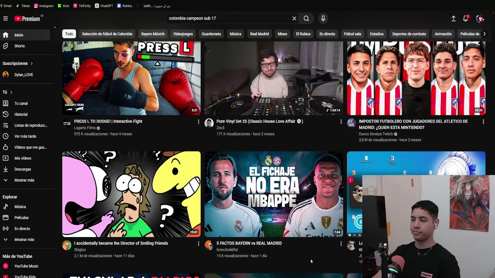
Task: Open the hamburger guide menu
Action: click(x=5, y=18)
